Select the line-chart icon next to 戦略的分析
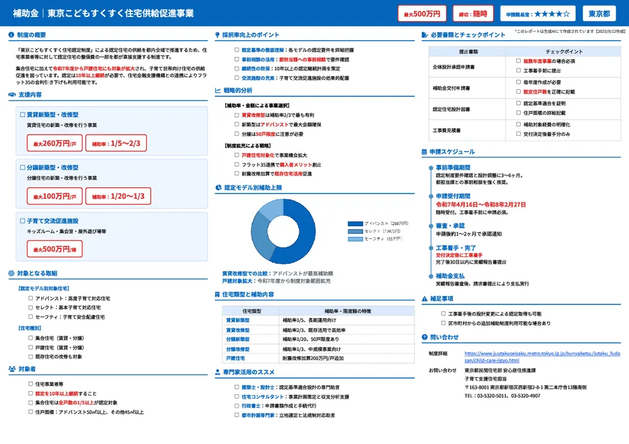 pyautogui.click(x=217, y=91)
